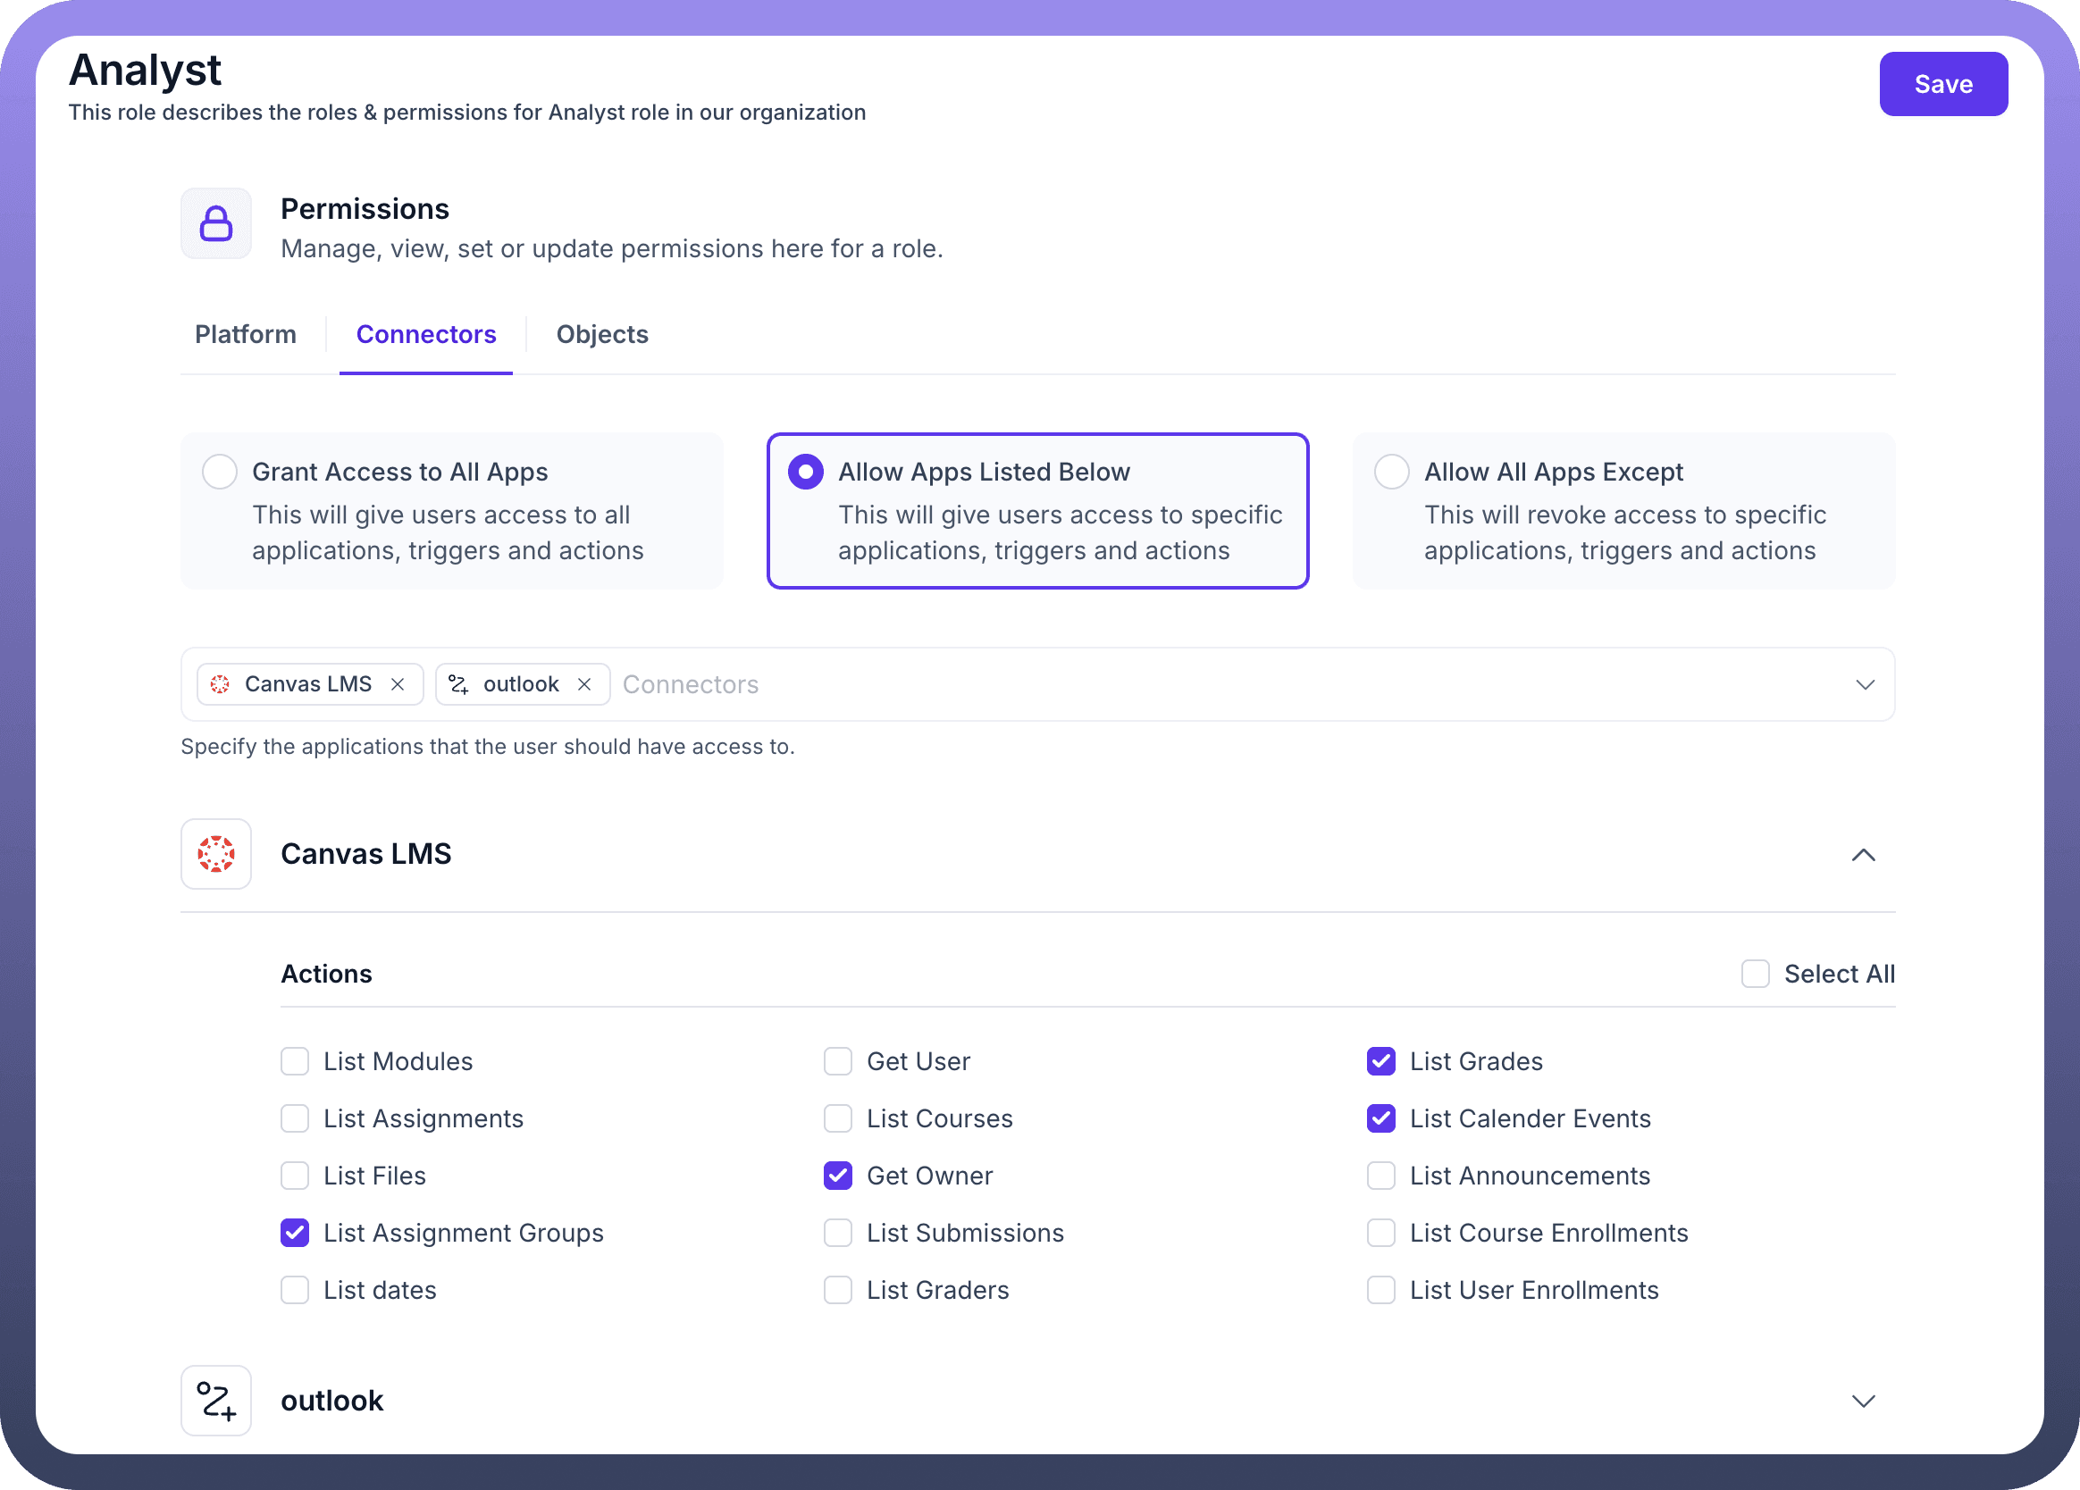
Task: Expand the outlook section chevron
Action: click(1863, 1401)
